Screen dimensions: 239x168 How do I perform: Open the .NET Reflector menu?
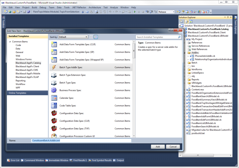coord(79,7)
